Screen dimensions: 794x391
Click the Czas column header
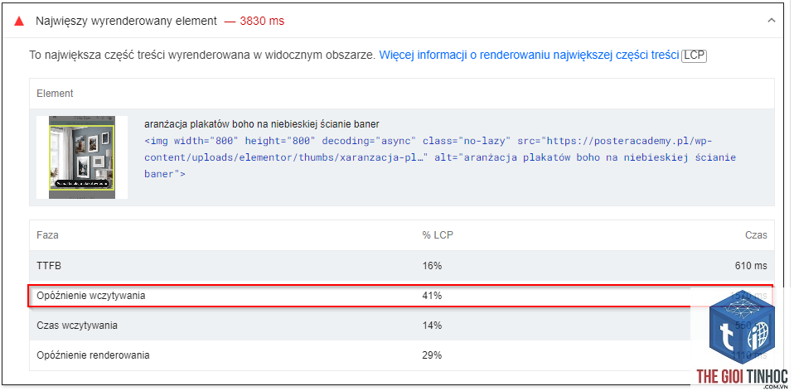click(x=756, y=235)
